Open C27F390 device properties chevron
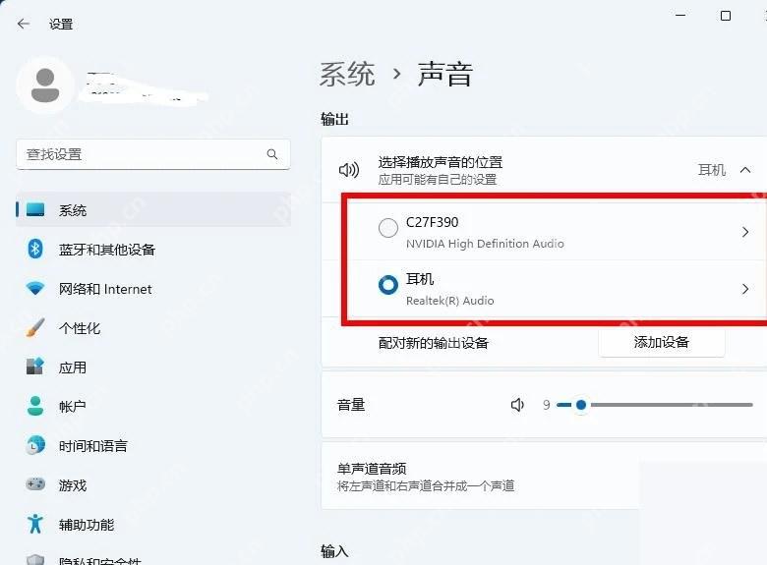 (x=745, y=232)
